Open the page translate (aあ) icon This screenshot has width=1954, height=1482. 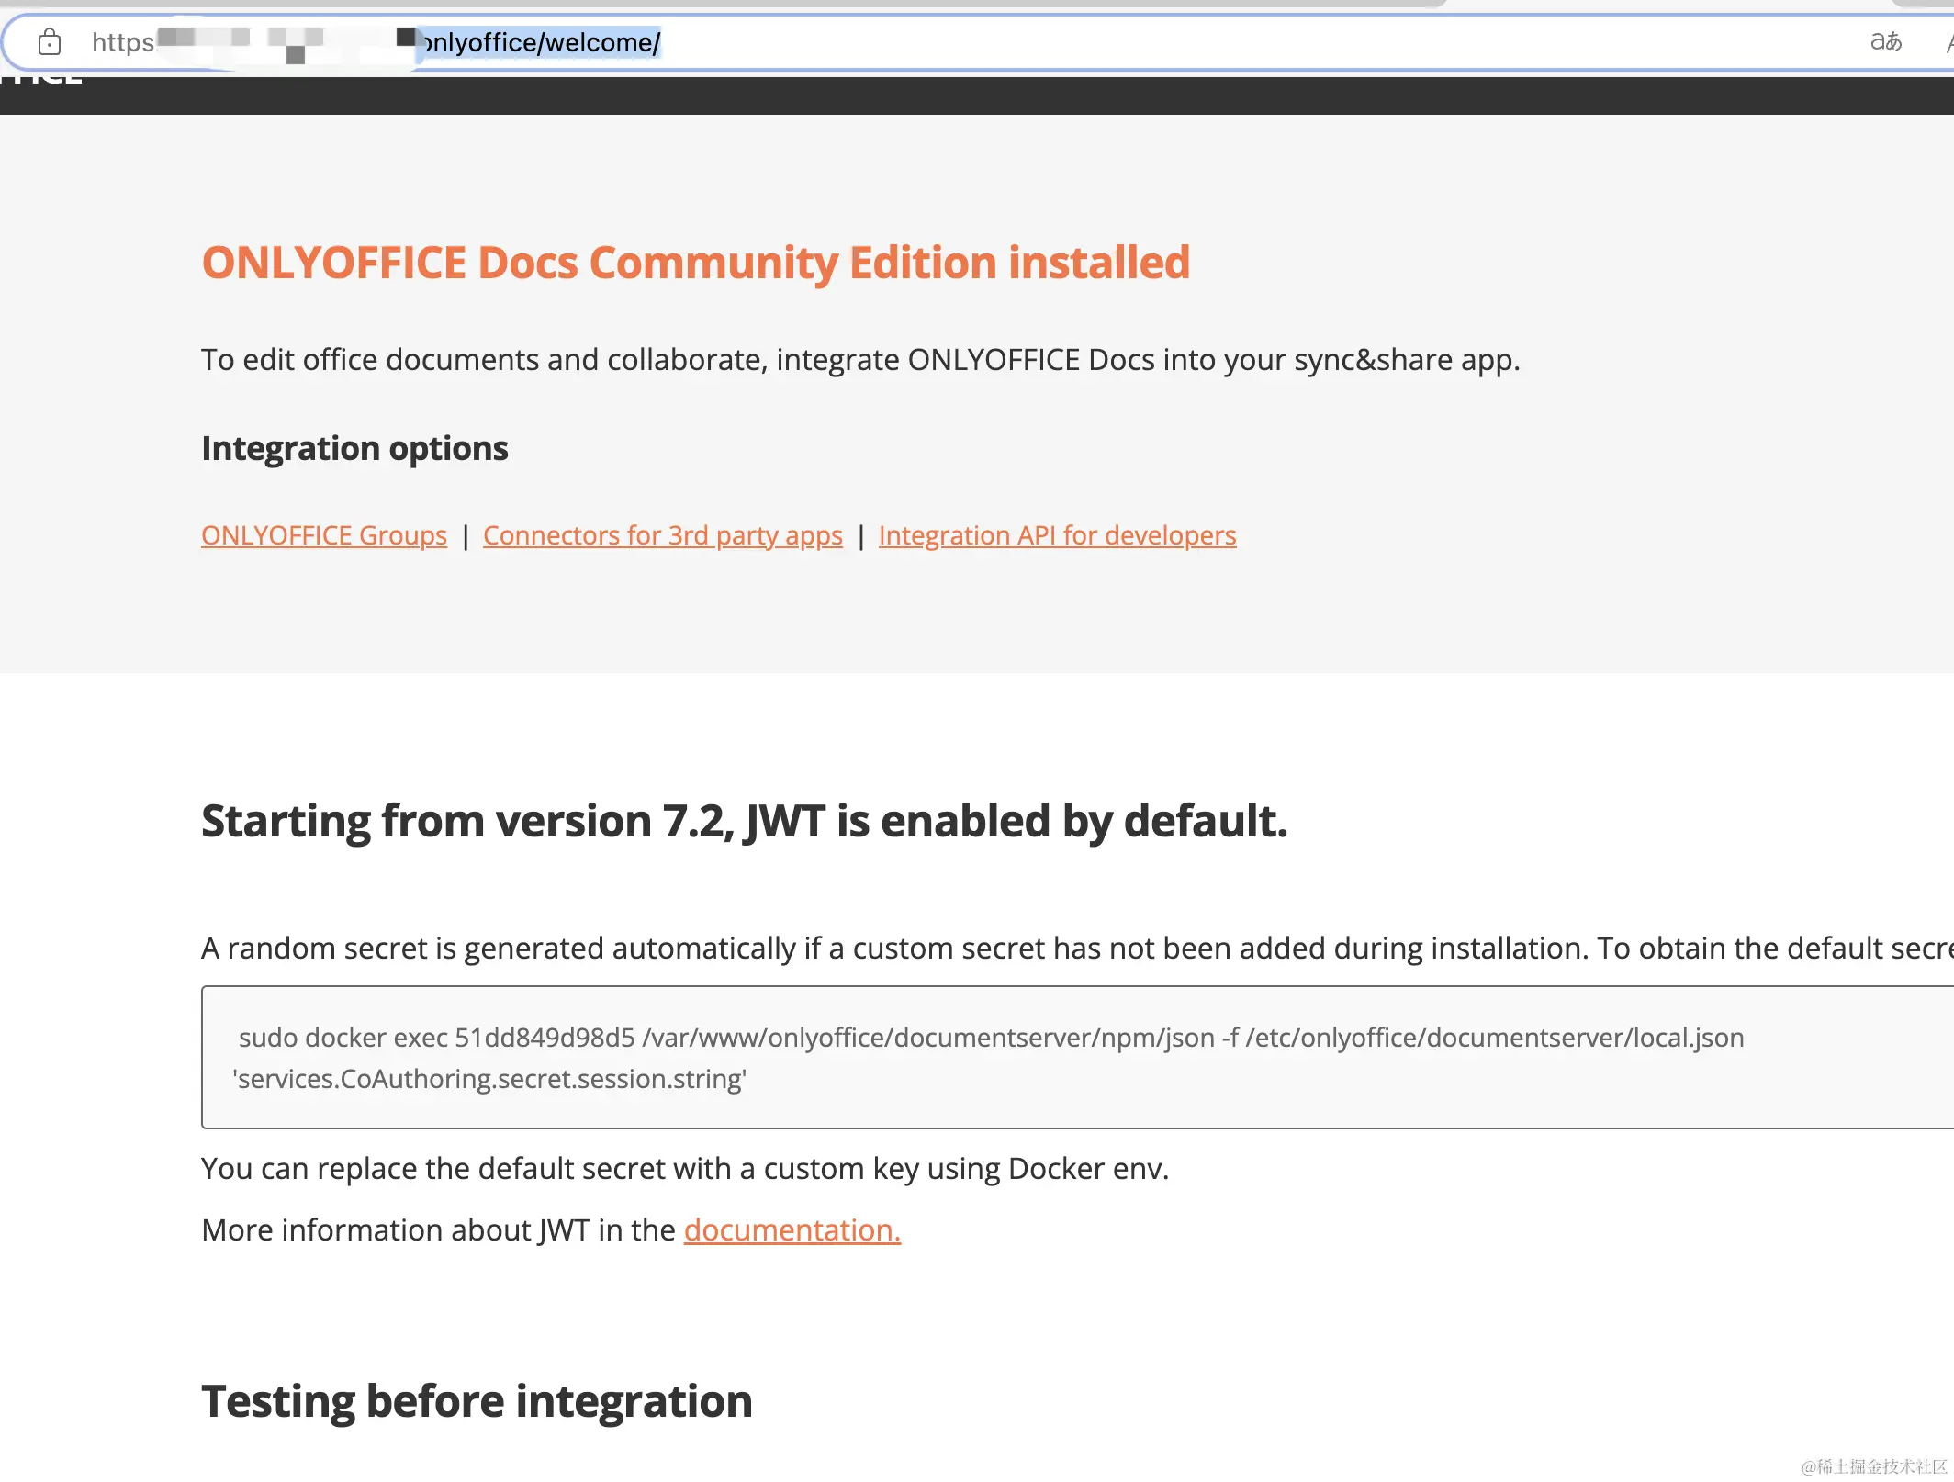tap(1887, 42)
